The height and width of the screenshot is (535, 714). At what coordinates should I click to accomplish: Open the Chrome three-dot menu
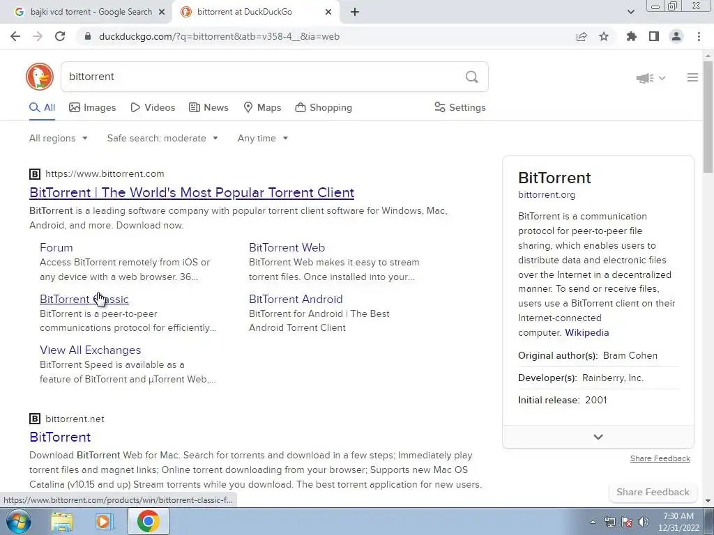pyautogui.click(x=699, y=36)
